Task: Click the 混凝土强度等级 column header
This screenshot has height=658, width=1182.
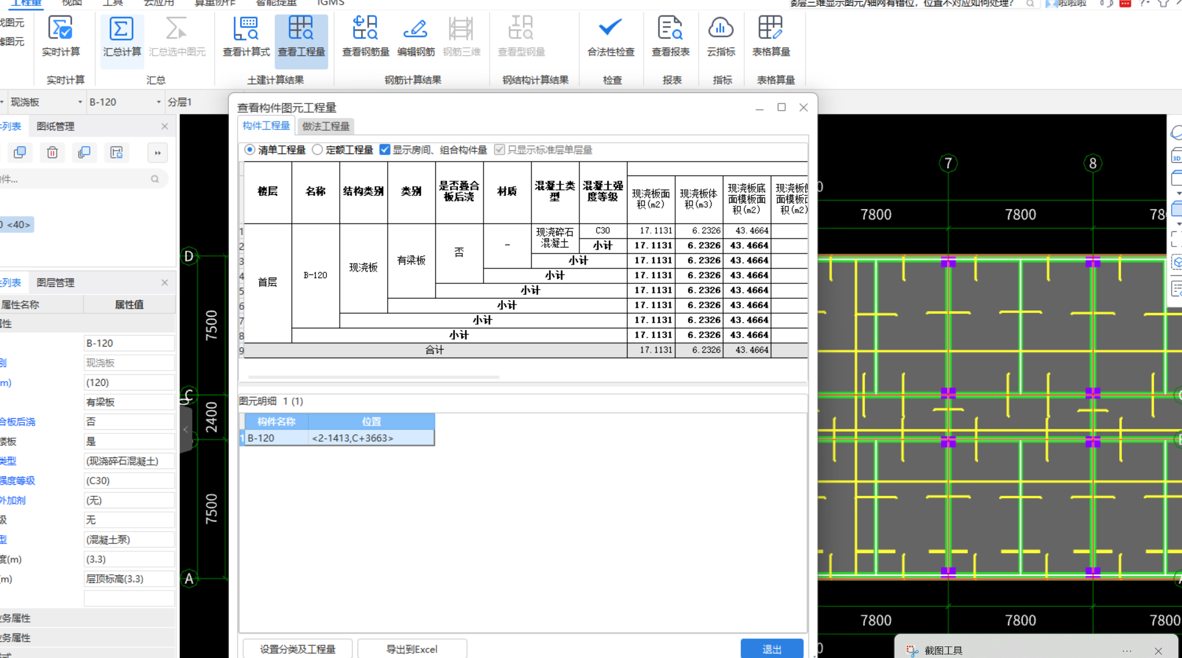Action: (603, 192)
